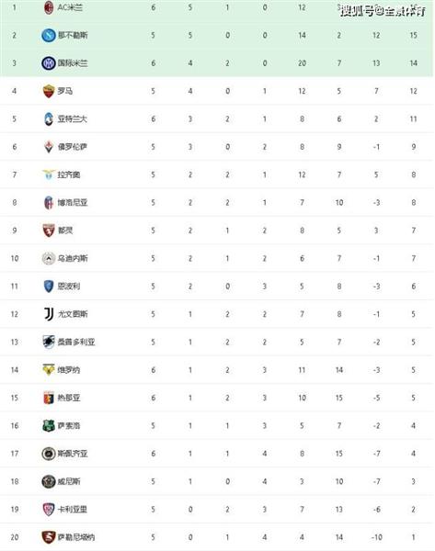Click the Salernitana row at rank 20
The width and height of the screenshot is (435, 551).
pos(217,537)
